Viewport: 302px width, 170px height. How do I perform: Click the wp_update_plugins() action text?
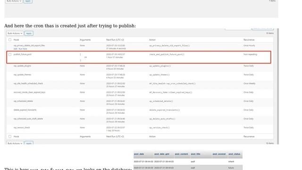[x=160, y=66]
